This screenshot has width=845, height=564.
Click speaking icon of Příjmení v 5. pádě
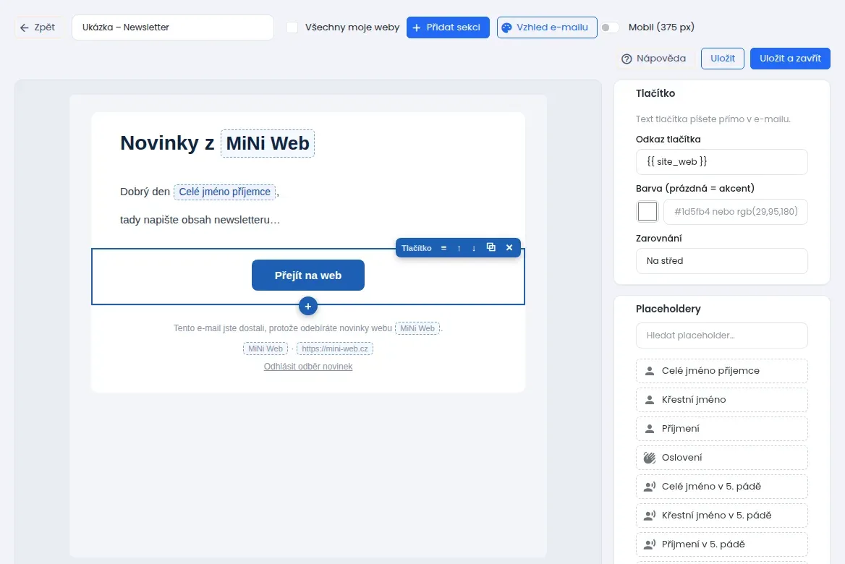[x=650, y=544]
